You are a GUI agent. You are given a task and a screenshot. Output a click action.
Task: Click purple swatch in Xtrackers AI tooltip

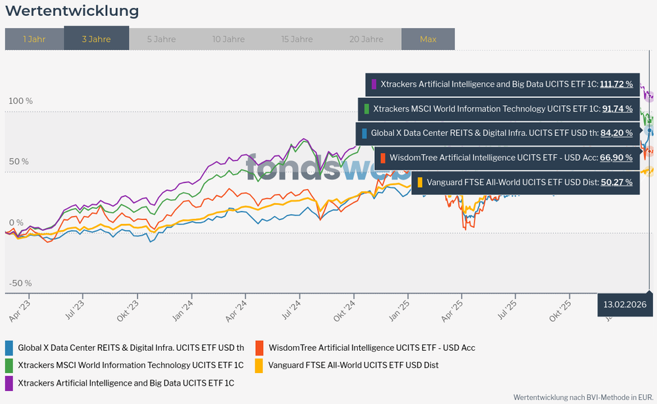coord(374,84)
